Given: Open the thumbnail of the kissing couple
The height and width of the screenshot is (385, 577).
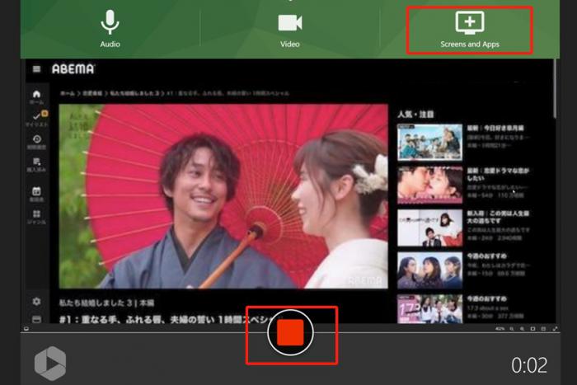Looking at the screenshot, I should point(429,185).
